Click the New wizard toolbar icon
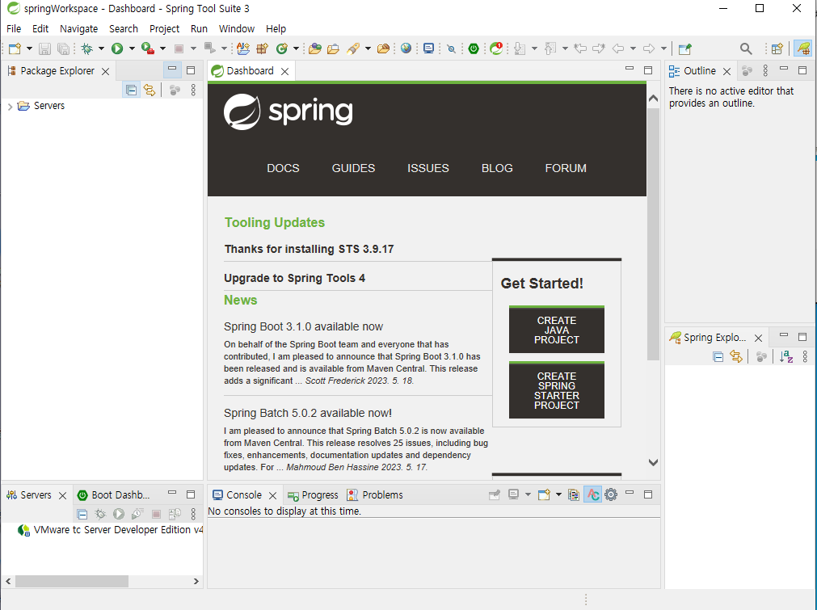The height and width of the screenshot is (610, 817). 15,48
